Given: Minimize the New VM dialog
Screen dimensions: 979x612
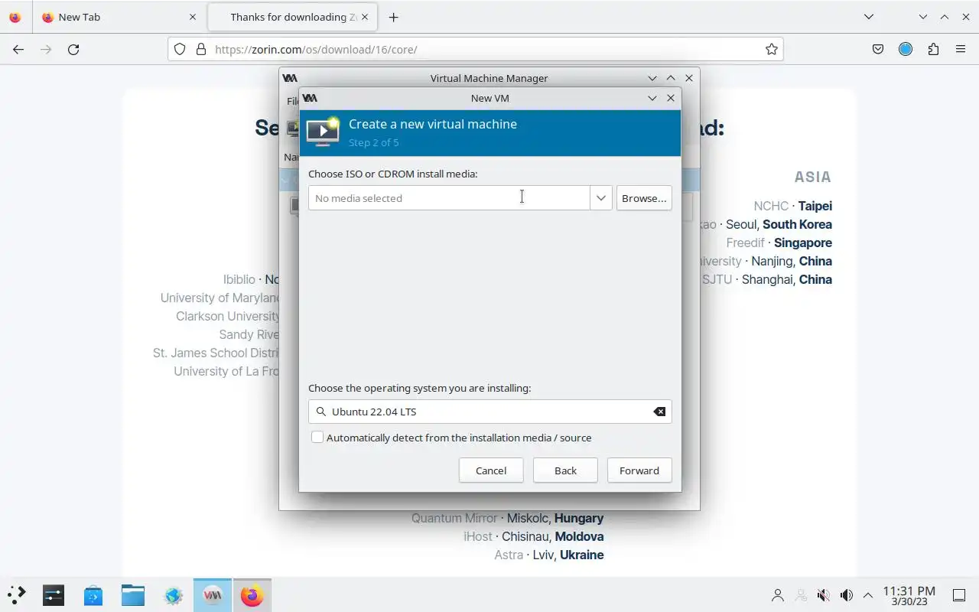Looking at the screenshot, I should pos(652,98).
